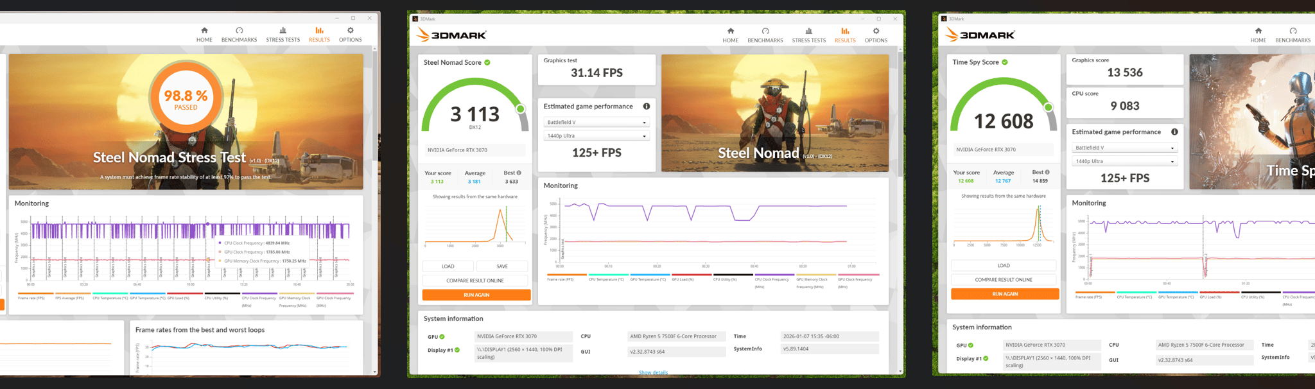Image resolution: width=1315 pixels, height=389 pixels.
Task: Click Compare Result Online in Time Spy window
Action: (1004, 280)
